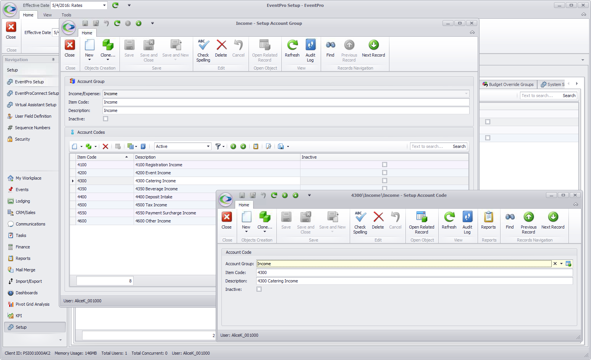The height and width of the screenshot is (360, 591).
Task: Go to Previous Record in Account Code window
Action: pos(528,222)
